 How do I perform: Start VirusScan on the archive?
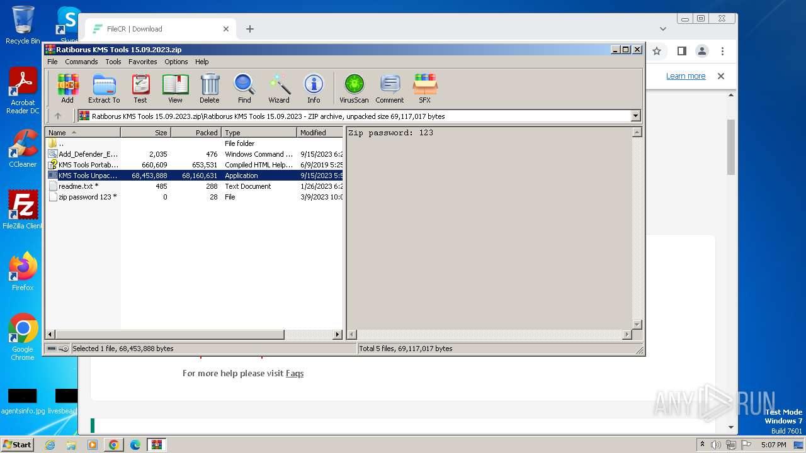coord(354,88)
